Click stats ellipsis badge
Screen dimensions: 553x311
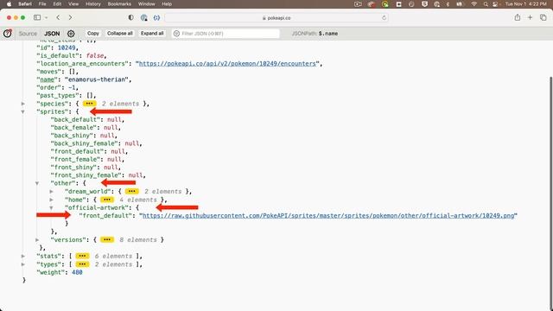click(x=82, y=256)
